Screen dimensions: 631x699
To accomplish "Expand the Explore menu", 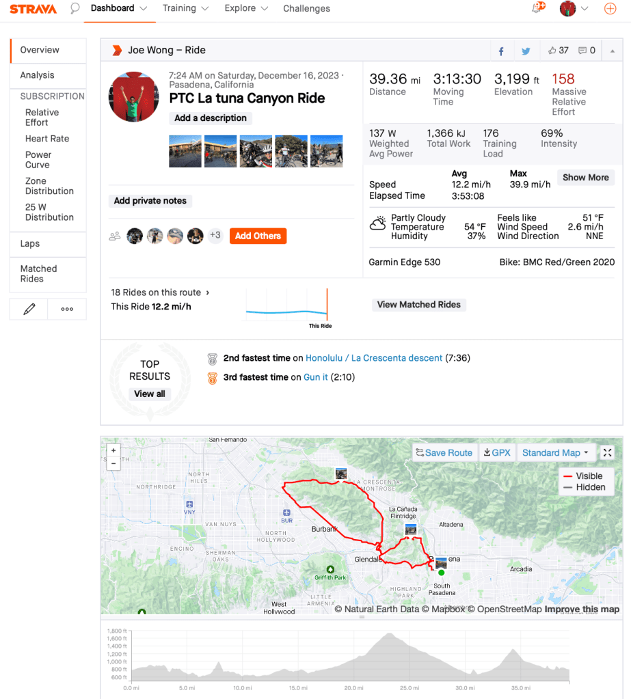I will (246, 9).
